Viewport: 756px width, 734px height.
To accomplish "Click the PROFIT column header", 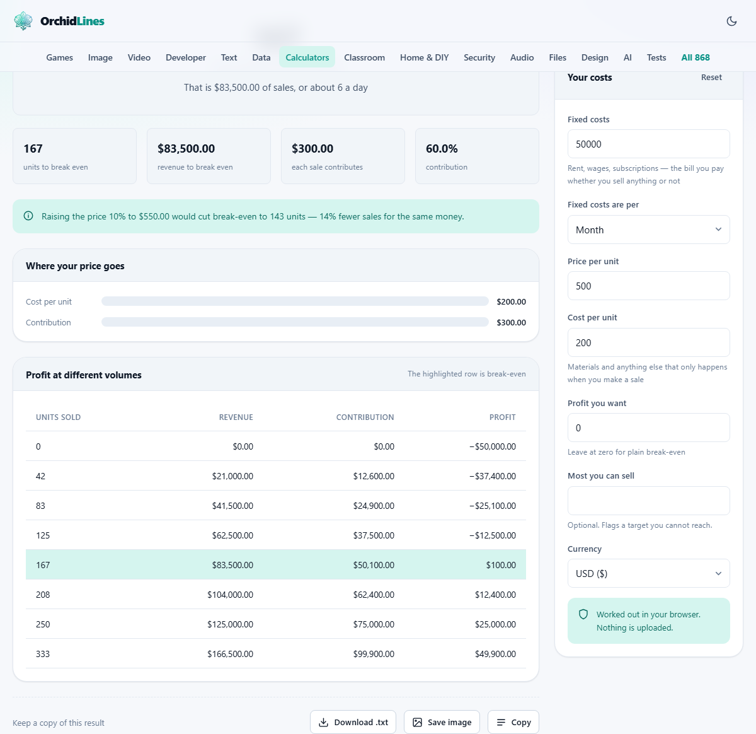I will coord(503,417).
